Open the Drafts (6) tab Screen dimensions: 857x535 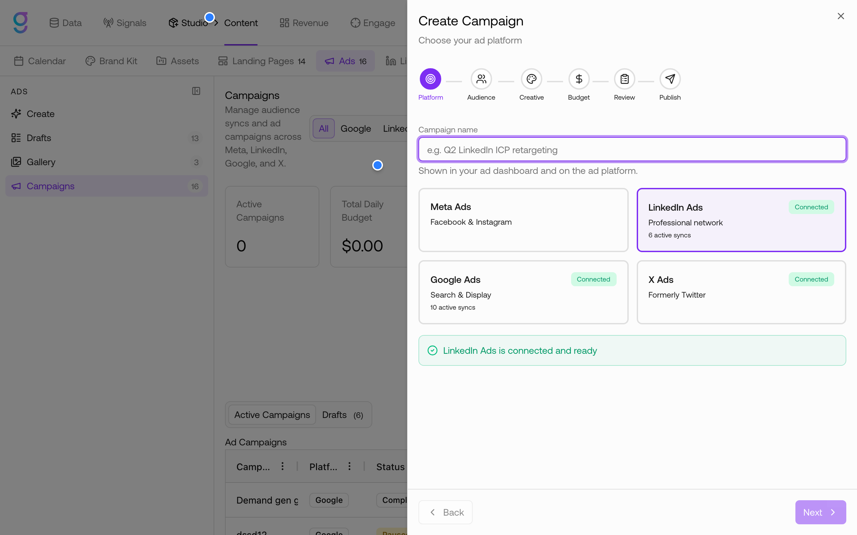pos(342,415)
